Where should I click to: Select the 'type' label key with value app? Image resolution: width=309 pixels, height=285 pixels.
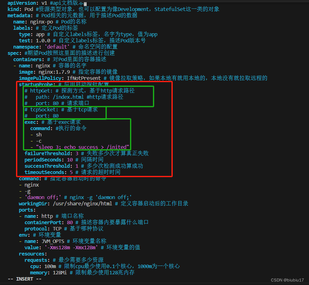click(x=24, y=34)
